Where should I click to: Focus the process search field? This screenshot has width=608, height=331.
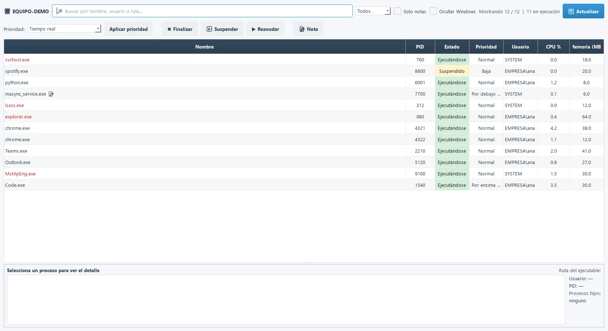(202, 11)
